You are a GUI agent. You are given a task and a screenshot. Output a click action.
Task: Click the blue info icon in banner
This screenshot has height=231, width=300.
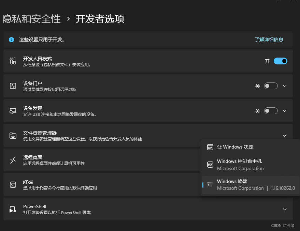coord(12,40)
